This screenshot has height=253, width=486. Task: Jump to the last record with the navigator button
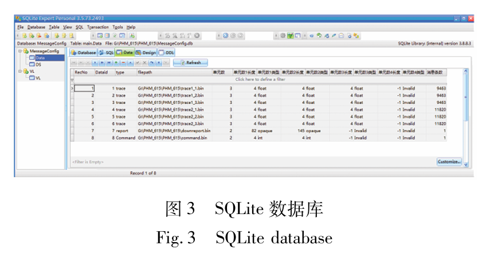(109, 62)
